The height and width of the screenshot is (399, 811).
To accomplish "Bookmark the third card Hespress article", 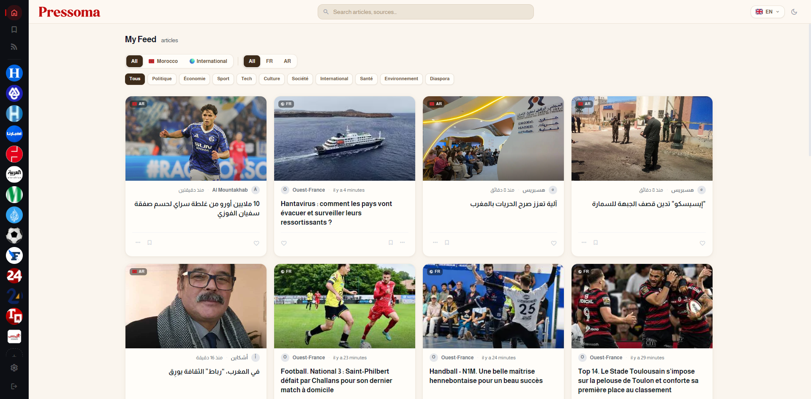I will click(447, 242).
